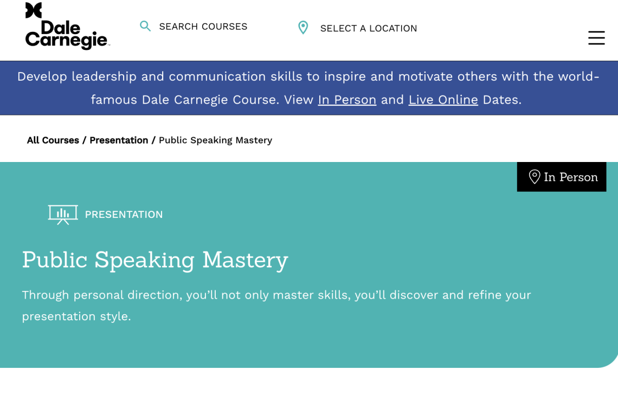Click the magnifier next to SEARCH COURSES

tap(145, 25)
